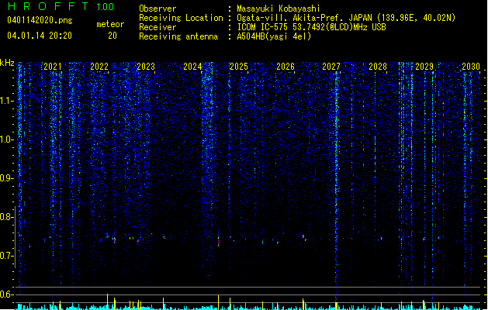The image size is (488, 310).
Task: Click the 2028 time axis label
Action: pos(378,67)
